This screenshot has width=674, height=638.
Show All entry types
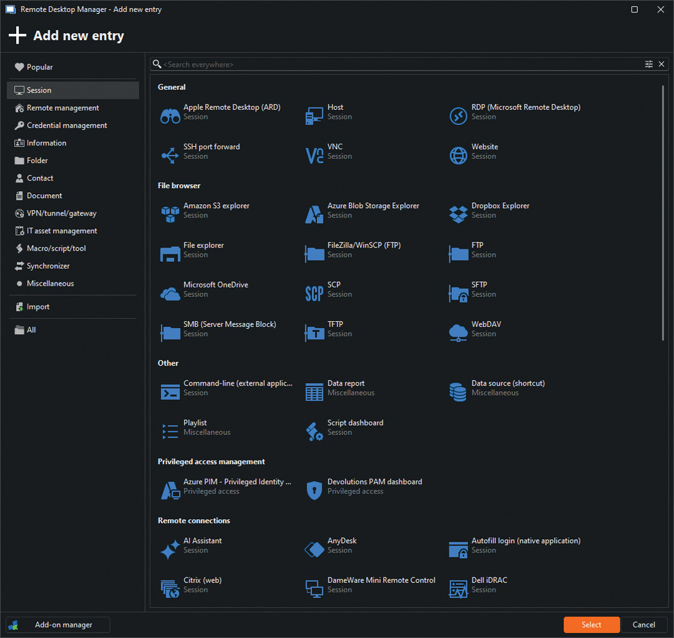point(73,330)
